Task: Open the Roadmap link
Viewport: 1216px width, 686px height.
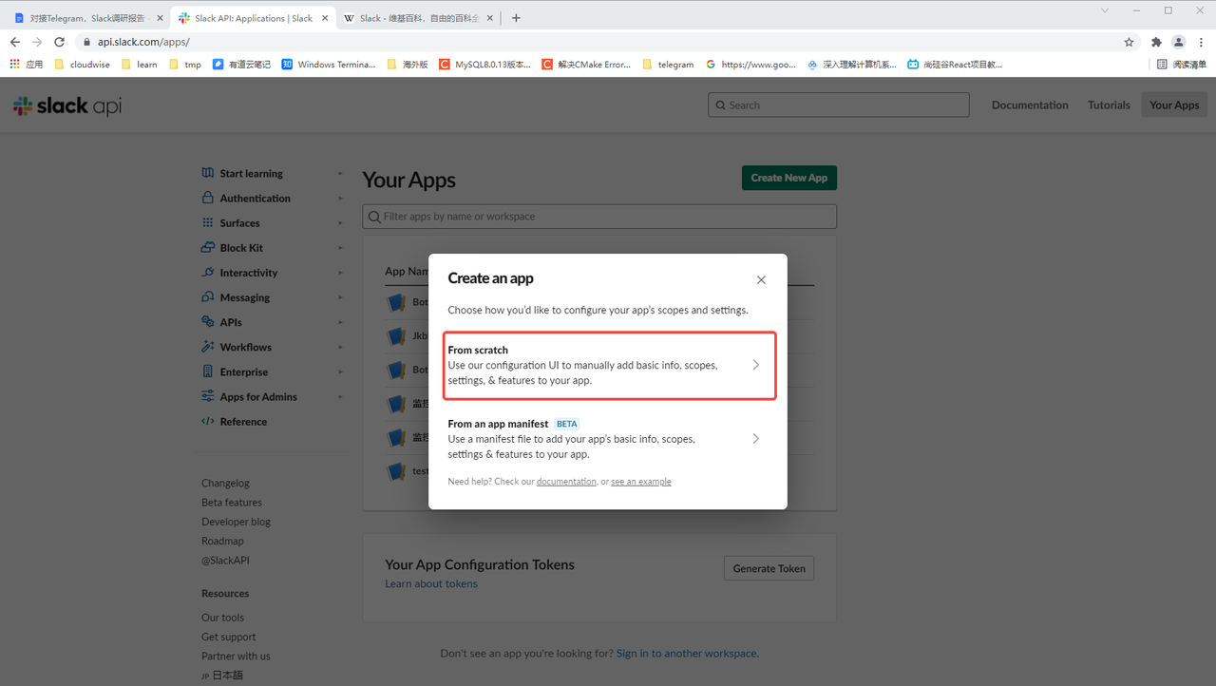Action: pos(222,541)
